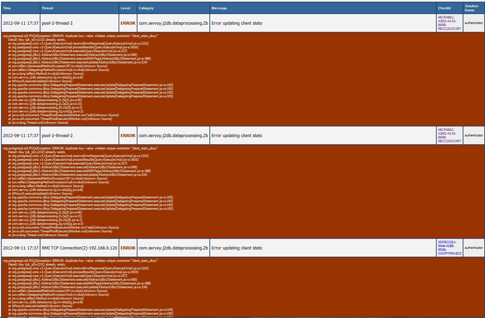Select the timestamp in the RMI TCP Connection row

21,248
